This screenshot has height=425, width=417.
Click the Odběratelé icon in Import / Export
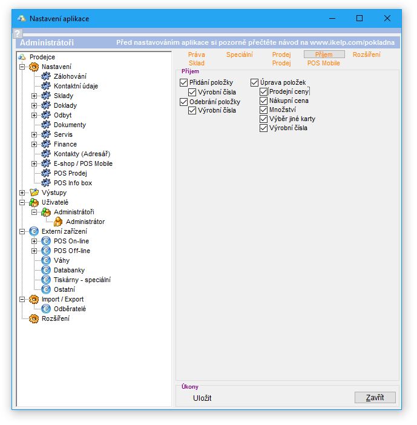tap(46, 309)
